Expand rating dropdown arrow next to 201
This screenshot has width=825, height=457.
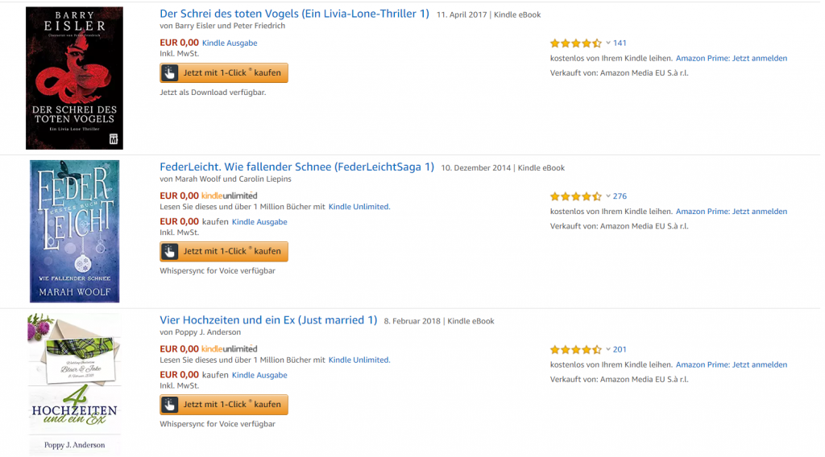(607, 350)
